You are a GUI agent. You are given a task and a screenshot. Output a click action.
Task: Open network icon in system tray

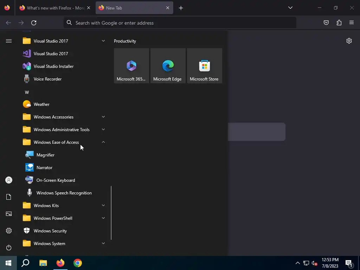[306, 263]
